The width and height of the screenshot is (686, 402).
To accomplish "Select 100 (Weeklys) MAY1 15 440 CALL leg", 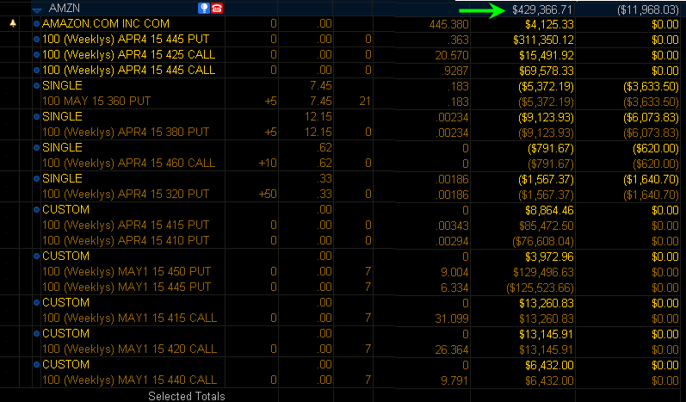I will coord(129,380).
